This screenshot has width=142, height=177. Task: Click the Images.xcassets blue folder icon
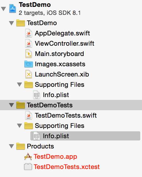click(x=29, y=64)
